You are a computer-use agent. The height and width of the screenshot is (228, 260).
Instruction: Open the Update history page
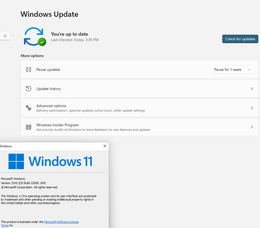click(x=140, y=89)
